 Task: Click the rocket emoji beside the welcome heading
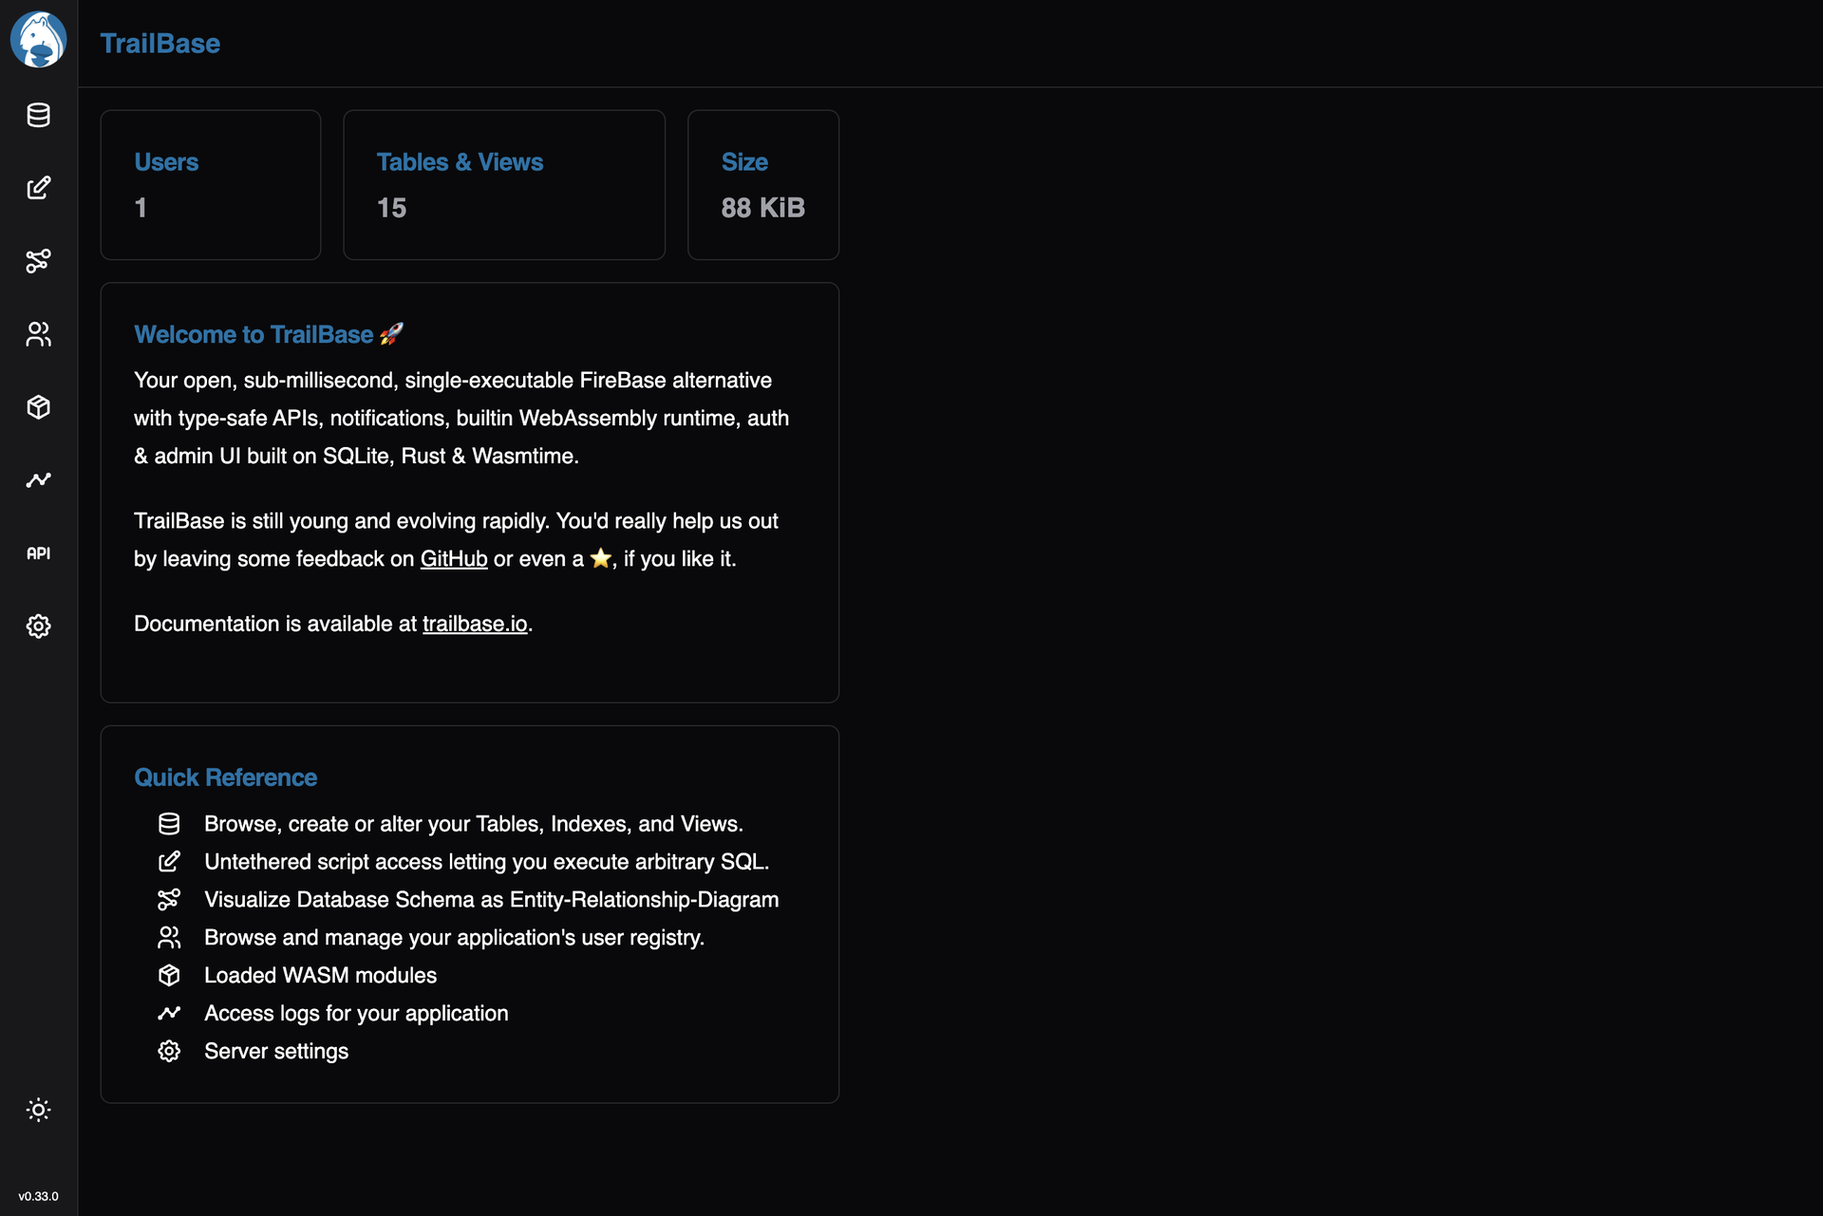click(x=391, y=333)
